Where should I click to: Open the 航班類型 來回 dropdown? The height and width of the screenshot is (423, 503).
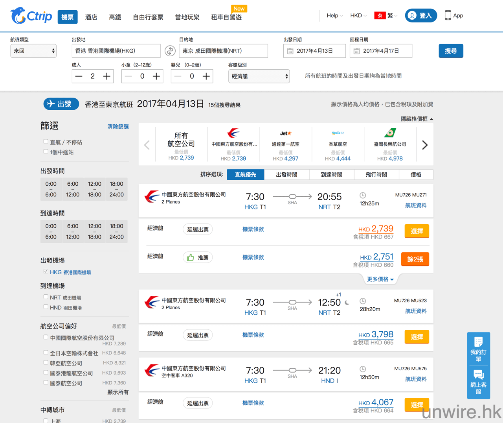(x=33, y=51)
